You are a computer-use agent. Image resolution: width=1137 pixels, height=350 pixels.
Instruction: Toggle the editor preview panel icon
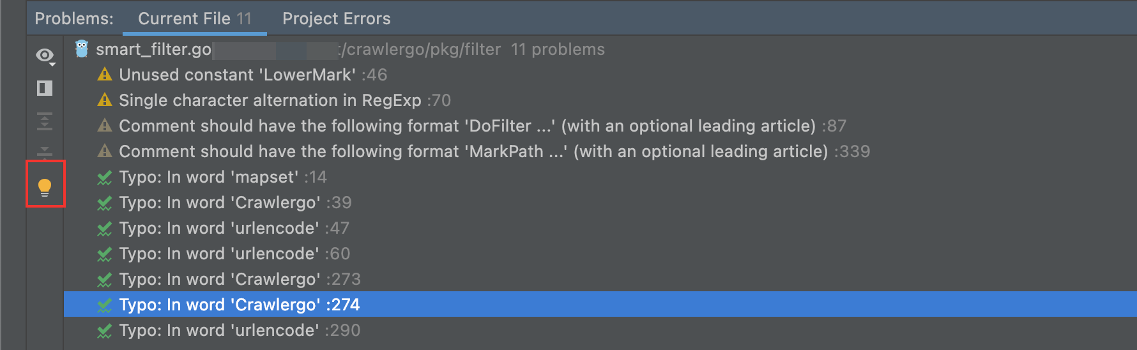click(45, 88)
